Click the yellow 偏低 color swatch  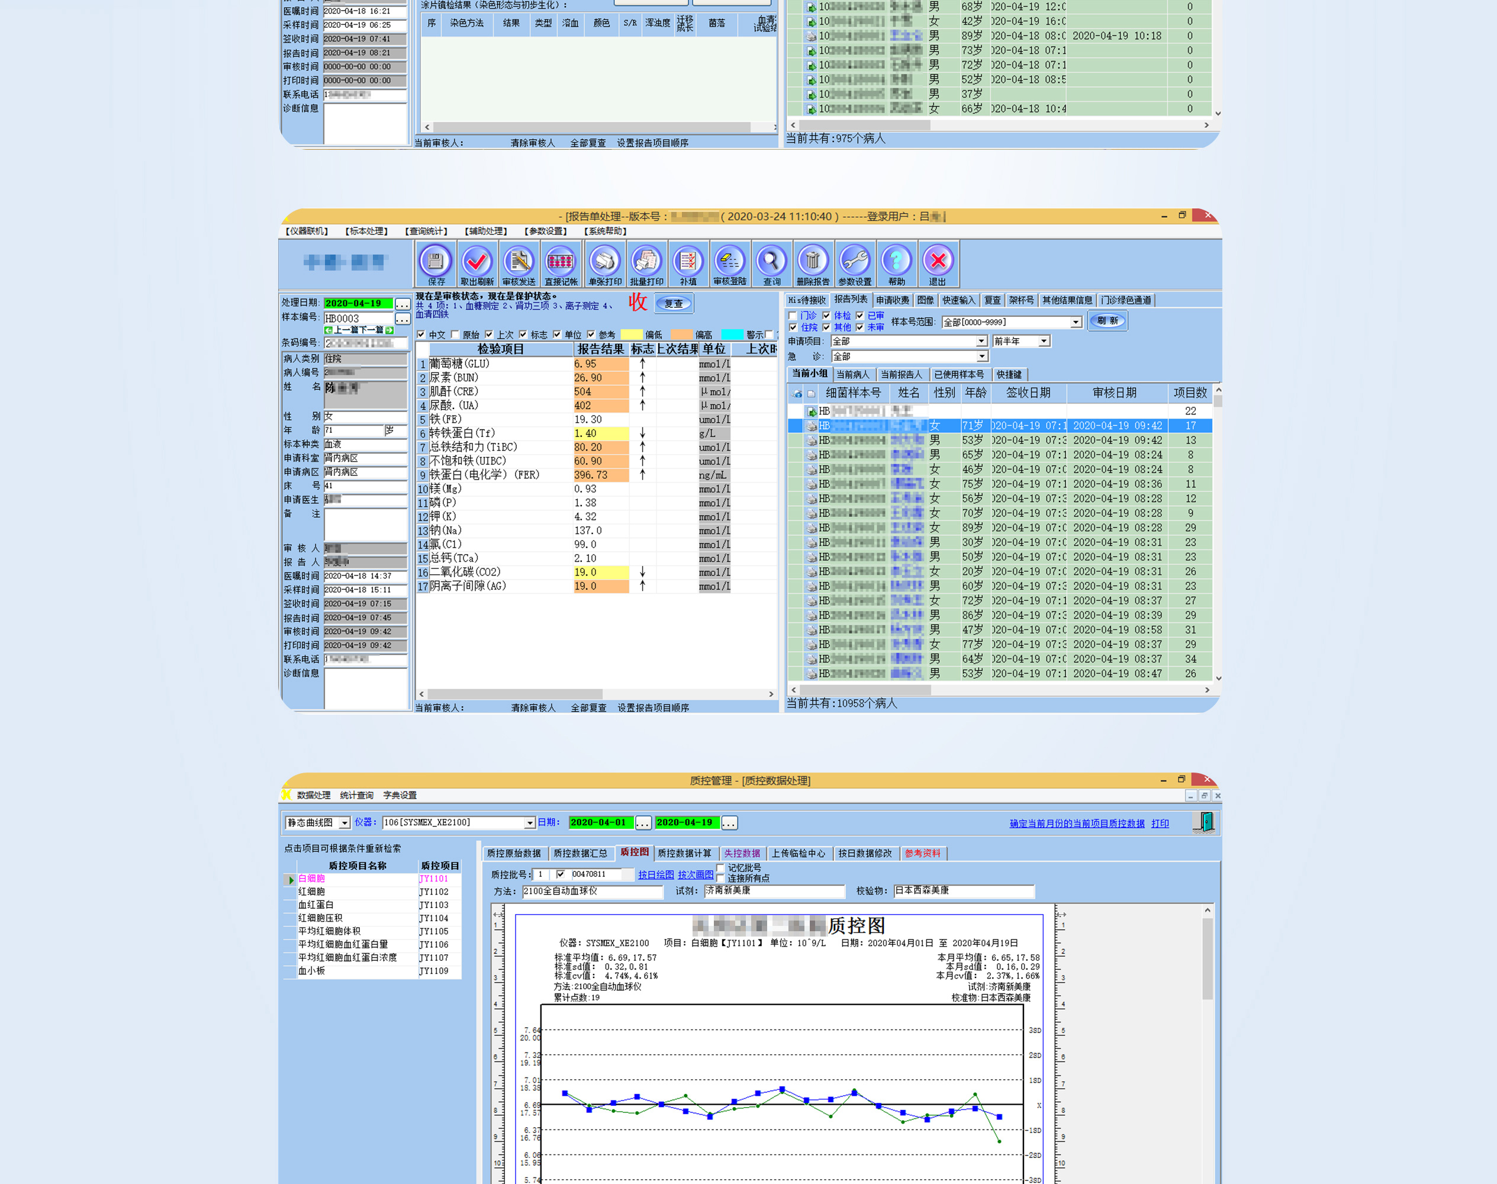[630, 335]
